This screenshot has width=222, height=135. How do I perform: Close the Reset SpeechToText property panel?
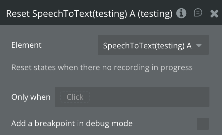pyautogui.click(x=214, y=13)
